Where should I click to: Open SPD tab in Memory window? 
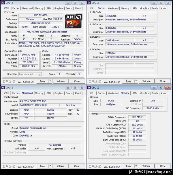click(x=134, y=93)
